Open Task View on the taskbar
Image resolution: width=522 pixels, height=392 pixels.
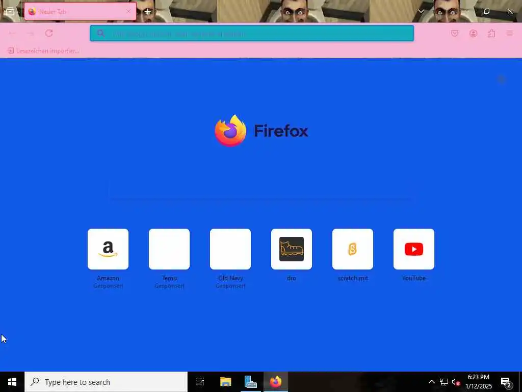200,382
